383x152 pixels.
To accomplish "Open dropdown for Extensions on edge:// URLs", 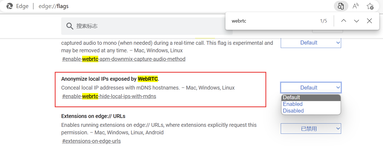I will click(311, 129).
